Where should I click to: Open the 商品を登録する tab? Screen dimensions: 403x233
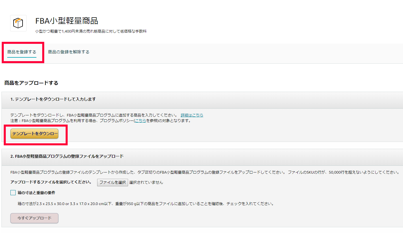pos(22,52)
